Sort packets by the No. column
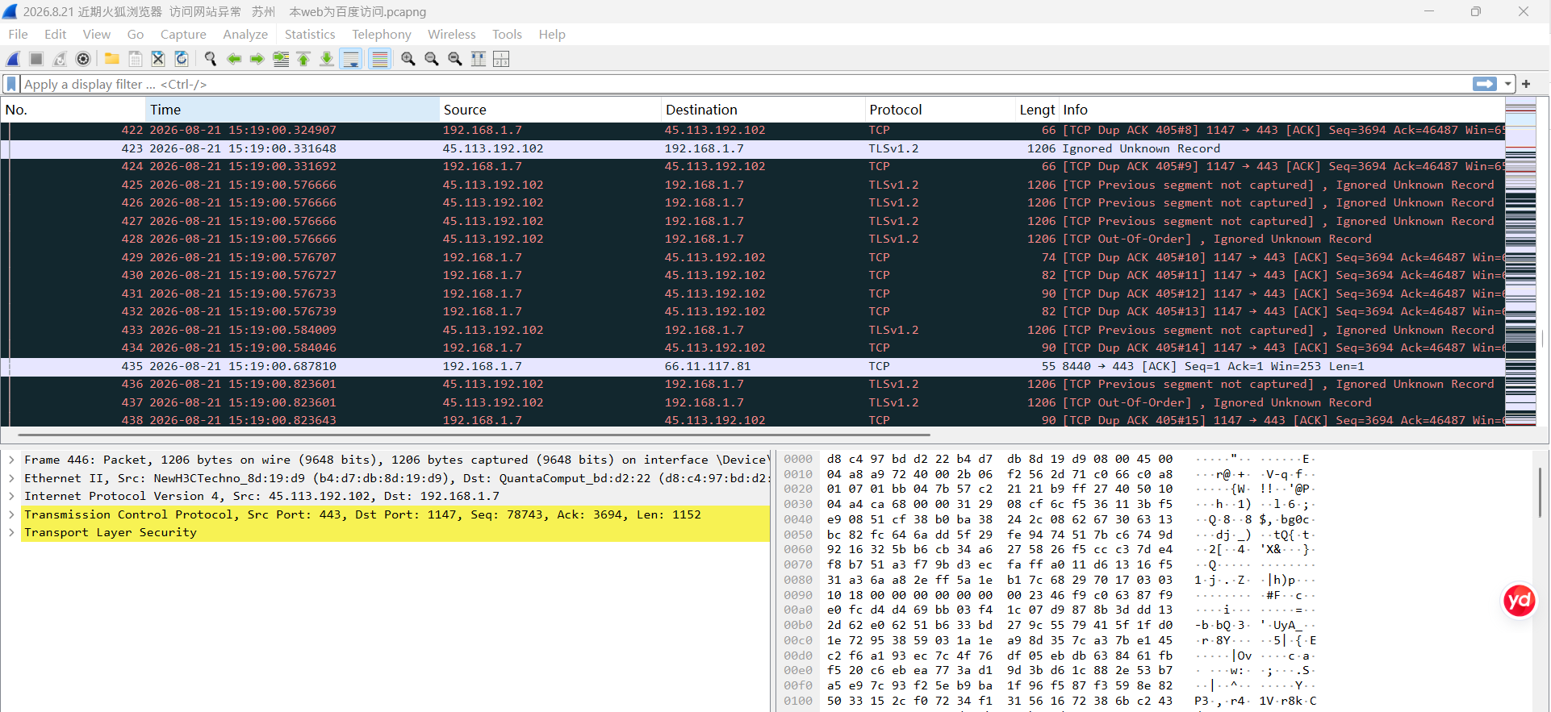 73,110
